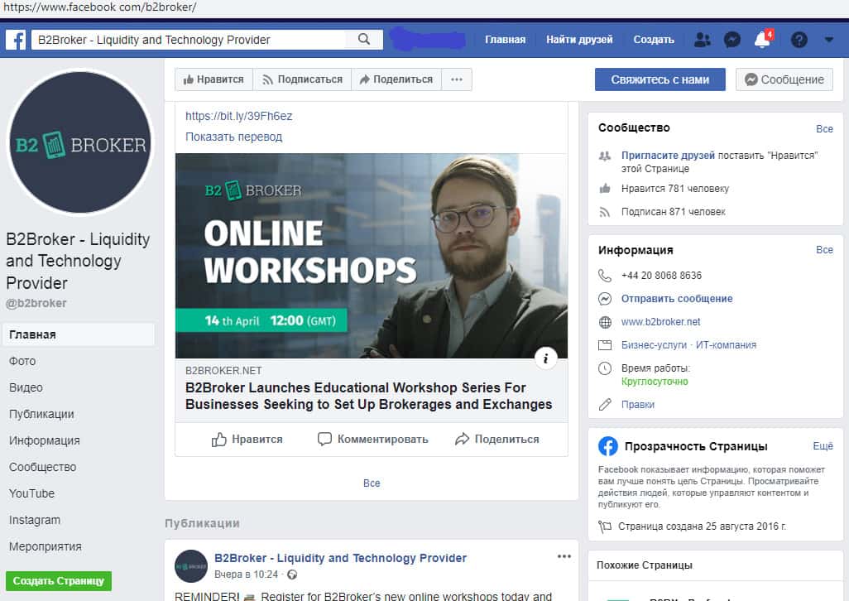
Task: Open the notifications bell icon
Action: pos(761,40)
